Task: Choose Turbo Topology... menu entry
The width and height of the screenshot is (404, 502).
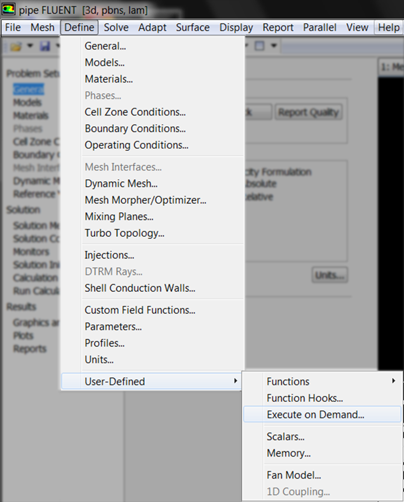Action: point(152,233)
